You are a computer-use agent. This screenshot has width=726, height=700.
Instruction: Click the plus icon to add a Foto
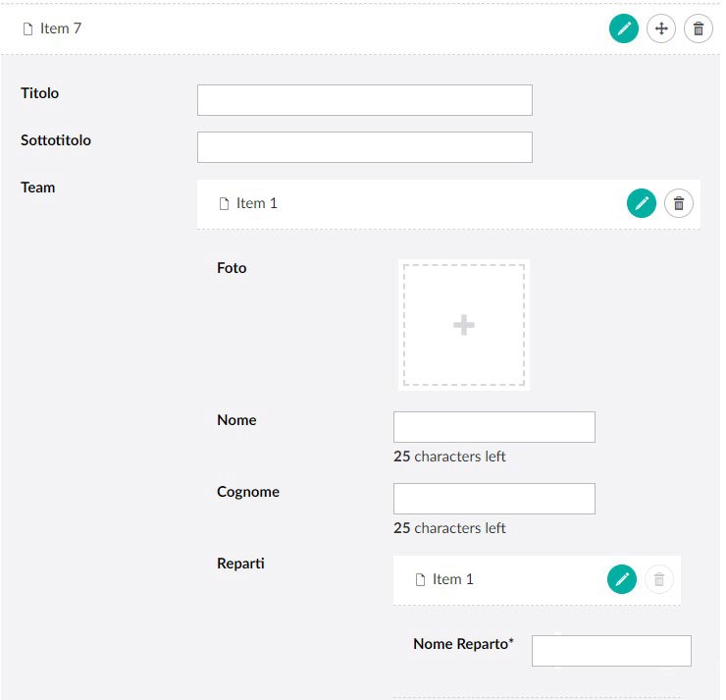click(x=464, y=325)
